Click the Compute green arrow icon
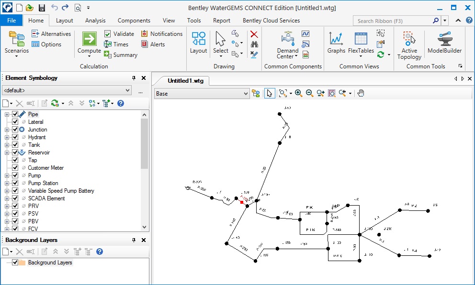475x285 pixels. click(x=89, y=39)
